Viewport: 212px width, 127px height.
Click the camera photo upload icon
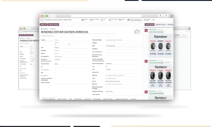[137, 32]
